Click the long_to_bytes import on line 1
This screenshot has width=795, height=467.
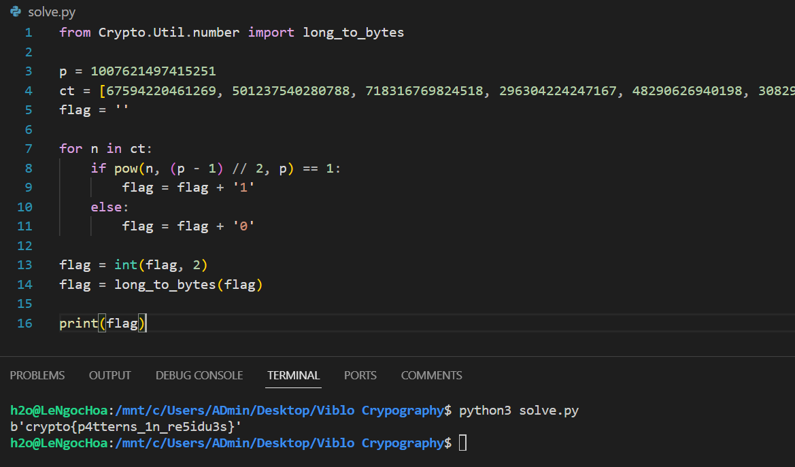[x=353, y=32]
